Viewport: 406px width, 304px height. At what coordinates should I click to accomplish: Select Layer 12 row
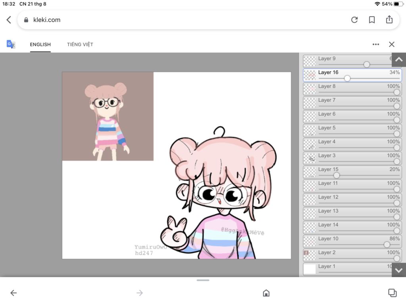[352, 200]
